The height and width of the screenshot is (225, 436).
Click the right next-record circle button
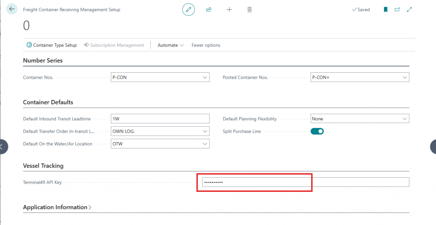(433, 146)
